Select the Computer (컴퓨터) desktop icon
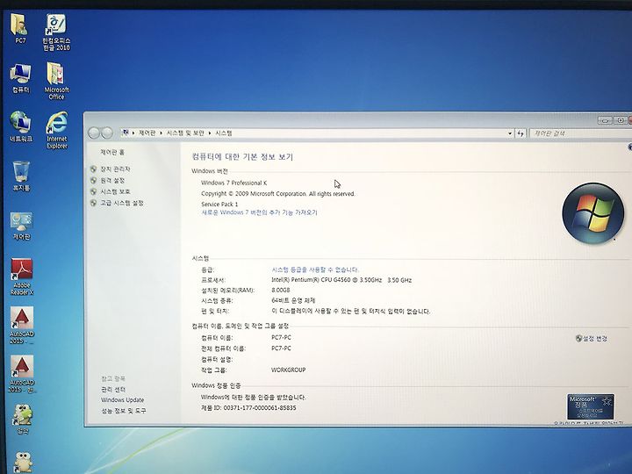The height and width of the screenshot is (474, 632). coord(20,78)
